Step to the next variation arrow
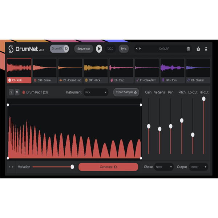The width and height of the screenshot is (218, 218). click(13, 167)
